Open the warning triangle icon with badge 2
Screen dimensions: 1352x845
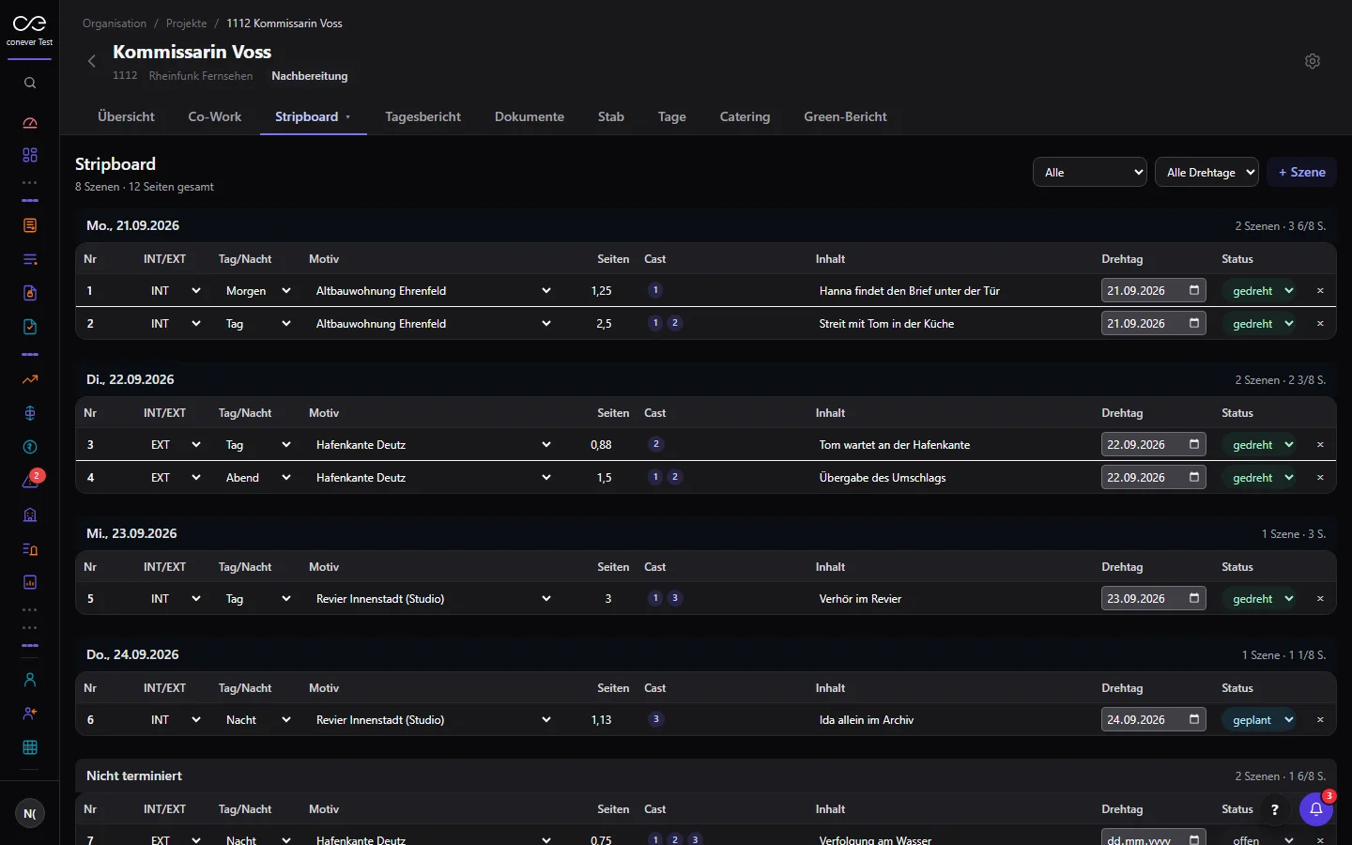pos(30,481)
